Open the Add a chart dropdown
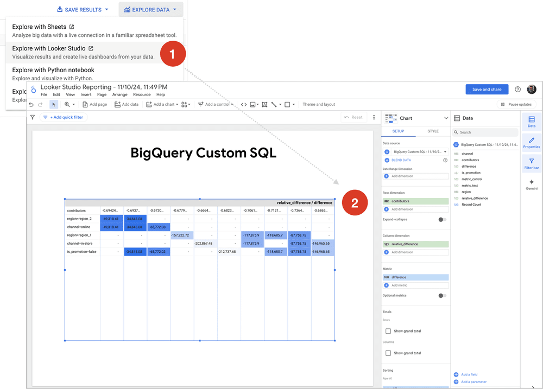 (162, 105)
